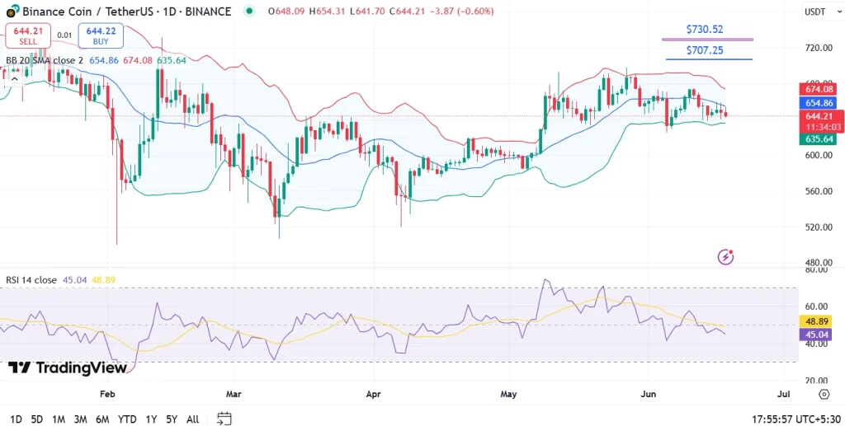Click the $730.52 price target label
The width and height of the screenshot is (845, 426).
coord(705,30)
